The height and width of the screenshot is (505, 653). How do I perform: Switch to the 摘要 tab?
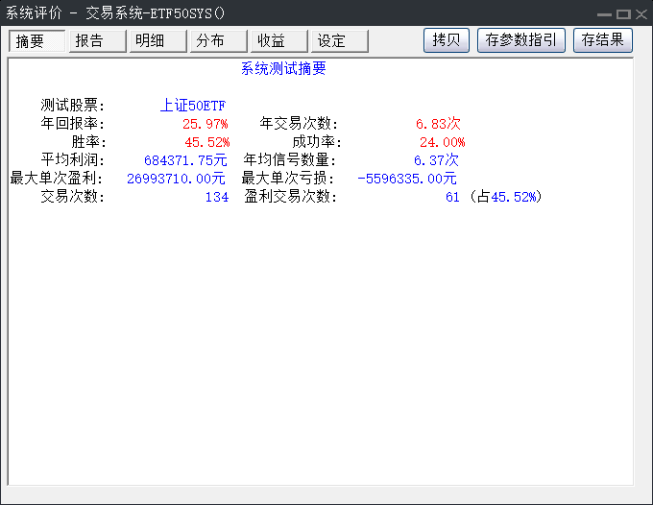[x=36, y=41]
